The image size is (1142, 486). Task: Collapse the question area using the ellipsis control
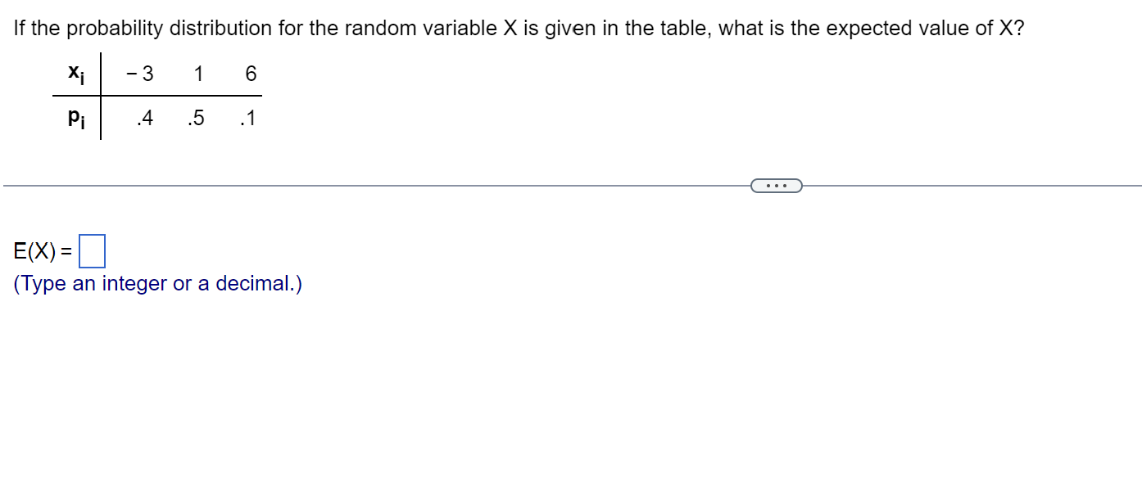(776, 186)
